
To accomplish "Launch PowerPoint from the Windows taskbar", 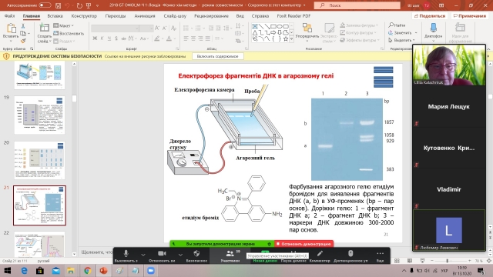I will tap(103, 270).
